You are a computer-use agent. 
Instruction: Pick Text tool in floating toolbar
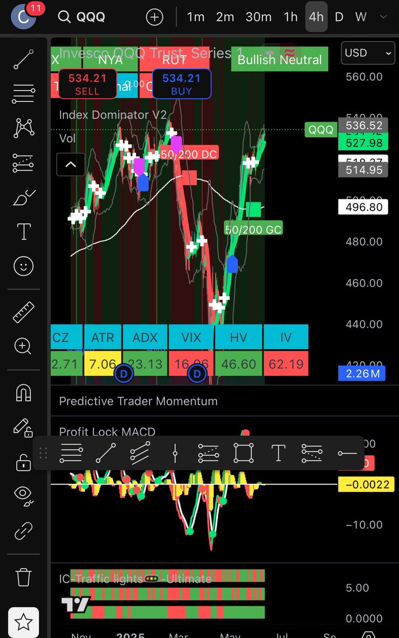pyautogui.click(x=278, y=454)
